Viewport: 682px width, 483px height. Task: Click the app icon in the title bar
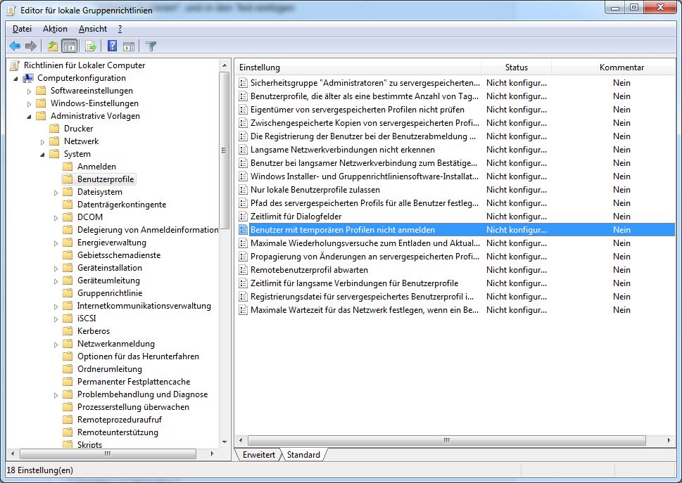(x=11, y=10)
